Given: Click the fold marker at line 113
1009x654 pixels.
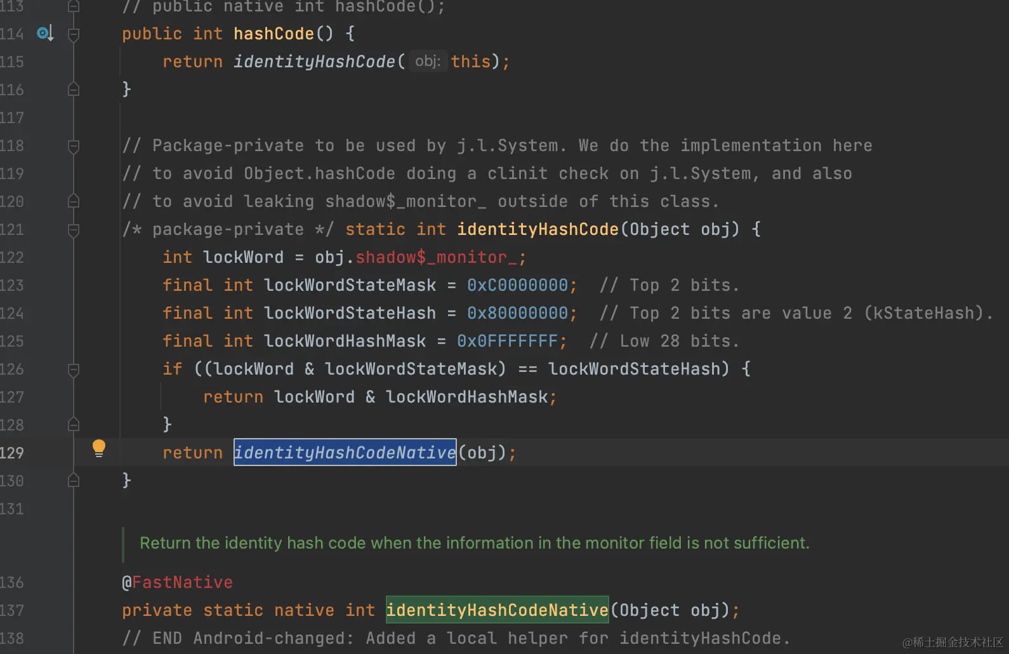Looking at the screenshot, I should click(x=74, y=6).
